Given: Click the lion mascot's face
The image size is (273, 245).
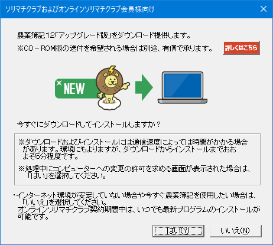Looking at the screenshot, I should 110,81.
